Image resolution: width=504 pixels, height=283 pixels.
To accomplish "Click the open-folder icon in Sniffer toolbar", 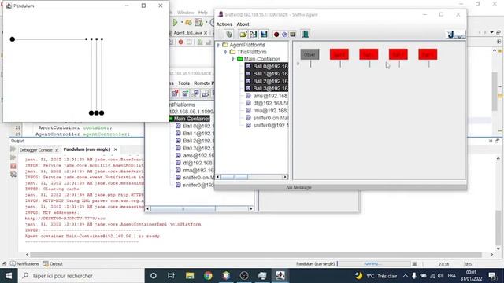I will pyautogui.click(x=243, y=34).
